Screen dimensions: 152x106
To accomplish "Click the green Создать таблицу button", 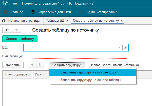I will 20,39.
